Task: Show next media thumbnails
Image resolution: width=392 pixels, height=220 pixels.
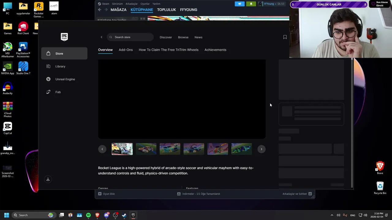Action: pos(261,149)
